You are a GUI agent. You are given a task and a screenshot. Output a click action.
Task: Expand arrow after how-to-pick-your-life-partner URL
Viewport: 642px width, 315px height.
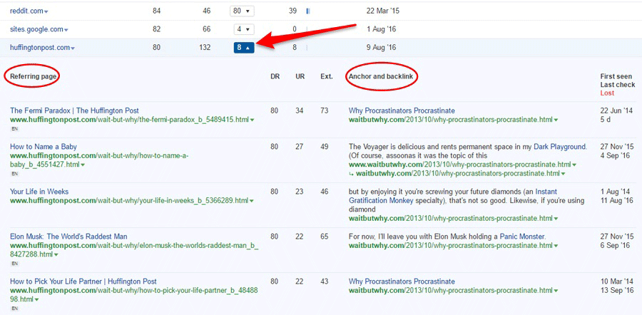pos(37,300)
